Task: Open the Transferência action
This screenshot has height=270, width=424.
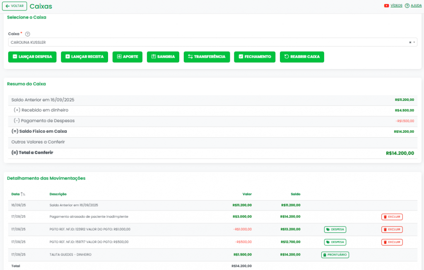Action: (207, 57)
